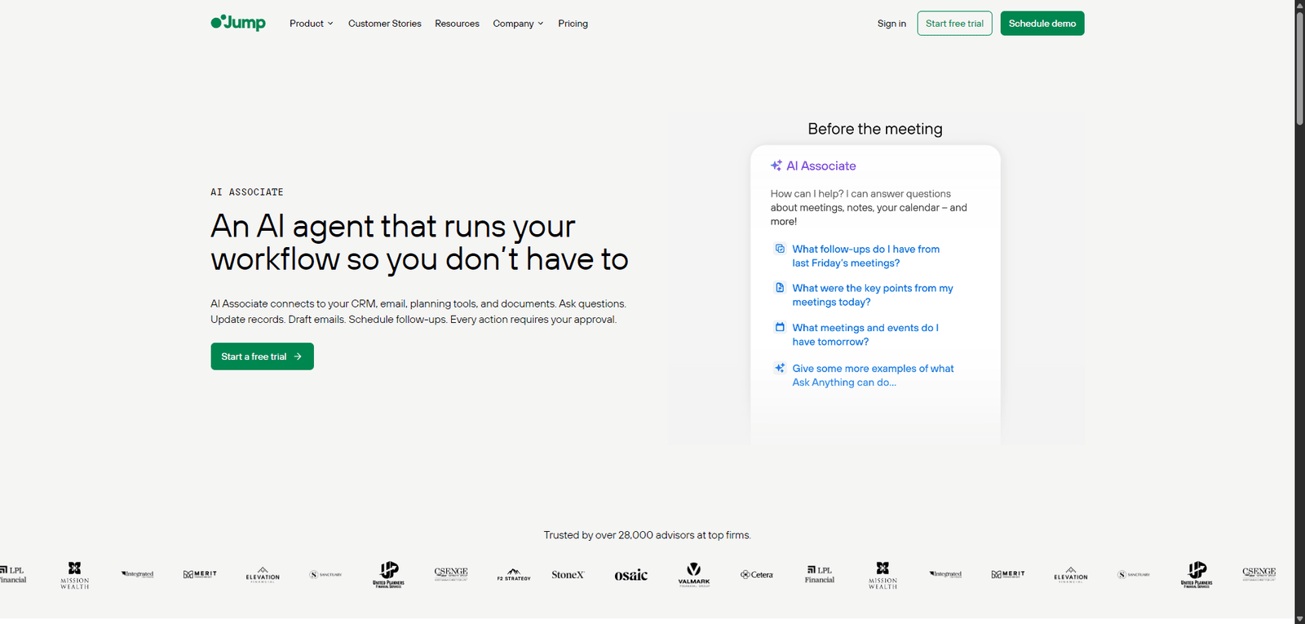Click the sparkle icon beside more examples prompt
This screenshot has width=1305, height=624.
[780, 368]
